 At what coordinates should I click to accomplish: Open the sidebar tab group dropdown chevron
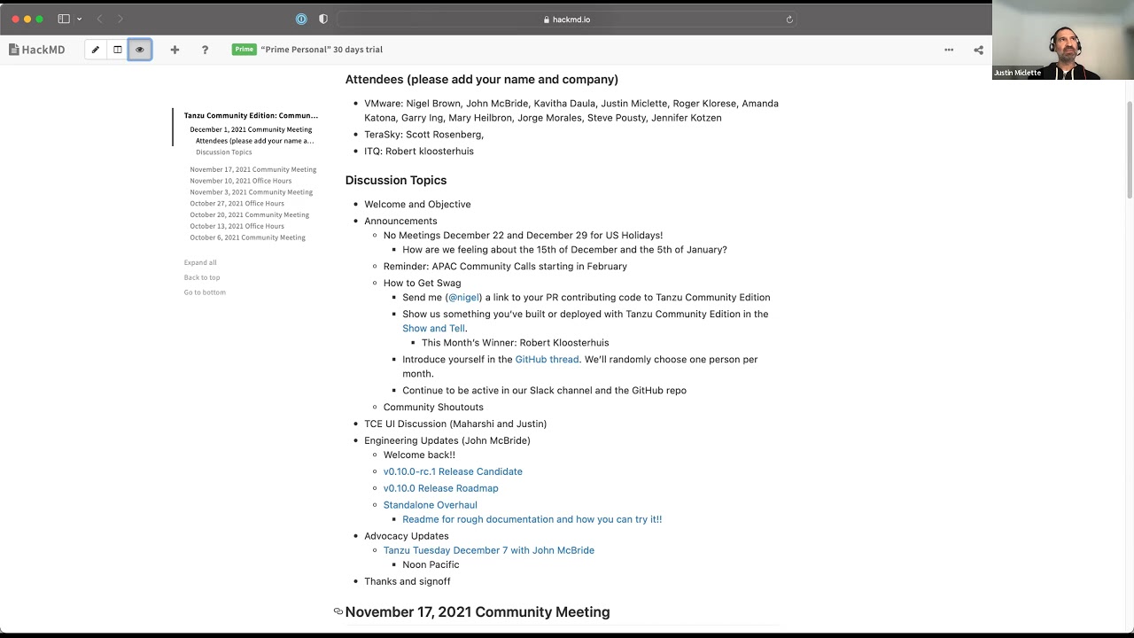pos(79,19)
